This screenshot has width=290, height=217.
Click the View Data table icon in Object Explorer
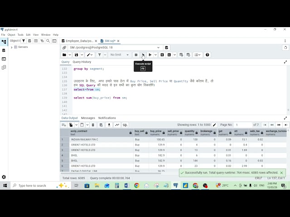tap(36, 41)
